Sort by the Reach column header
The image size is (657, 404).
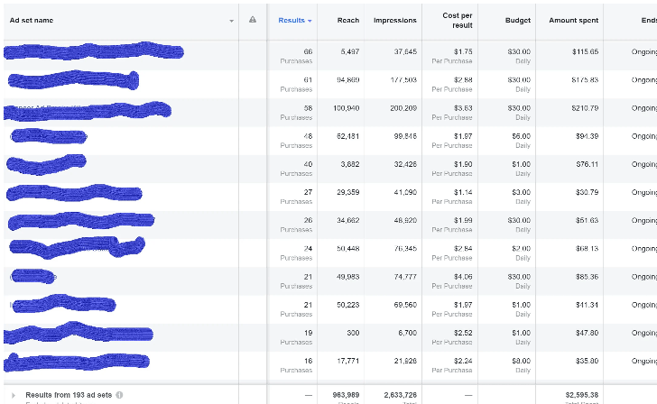347,20
